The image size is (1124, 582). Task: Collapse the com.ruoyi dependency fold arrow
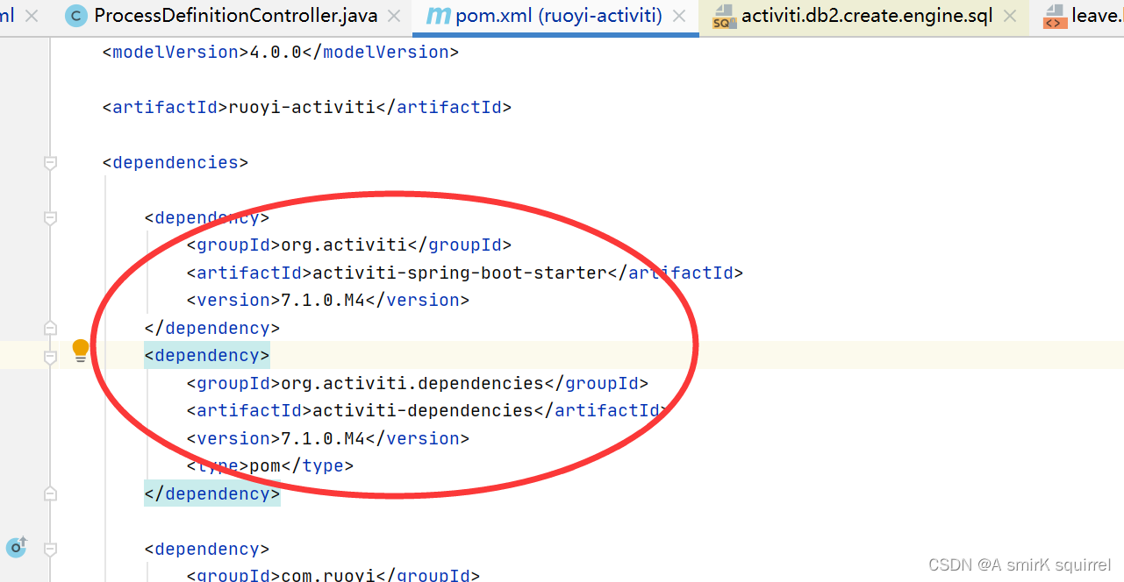(50, 548)
